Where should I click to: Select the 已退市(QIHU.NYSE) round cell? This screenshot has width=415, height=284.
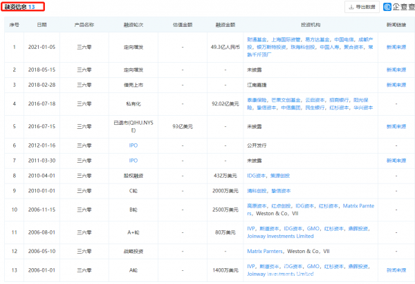(x=133, y=127)
